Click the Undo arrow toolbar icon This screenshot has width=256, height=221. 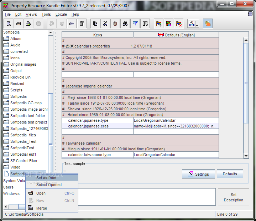(x=52, y=24)
